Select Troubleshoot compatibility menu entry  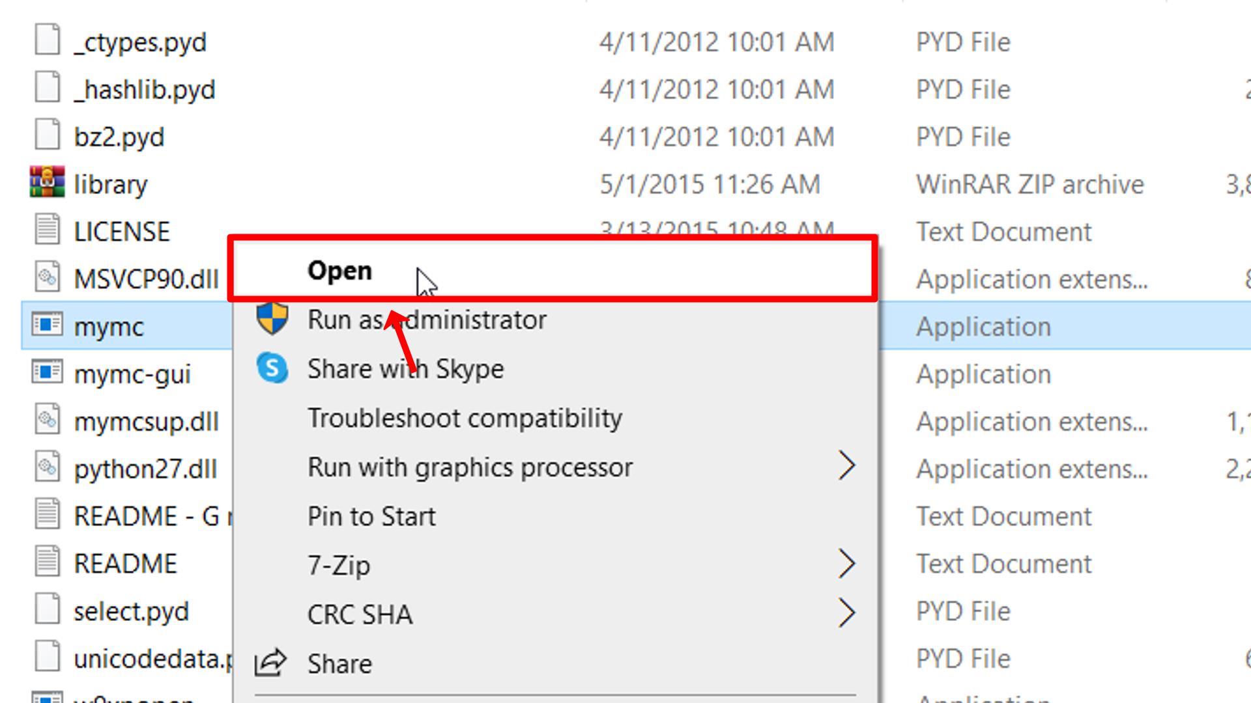click(x=465, y=419)
